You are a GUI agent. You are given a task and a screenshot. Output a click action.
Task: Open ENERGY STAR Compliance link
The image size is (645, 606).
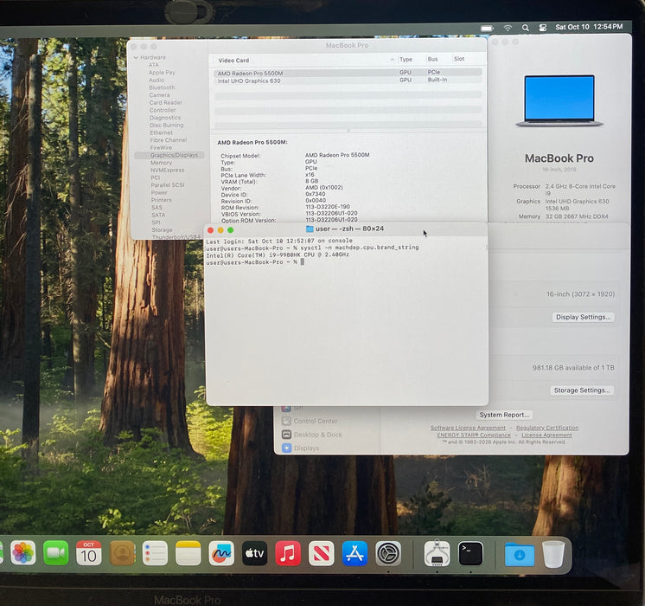click(474, 435)
